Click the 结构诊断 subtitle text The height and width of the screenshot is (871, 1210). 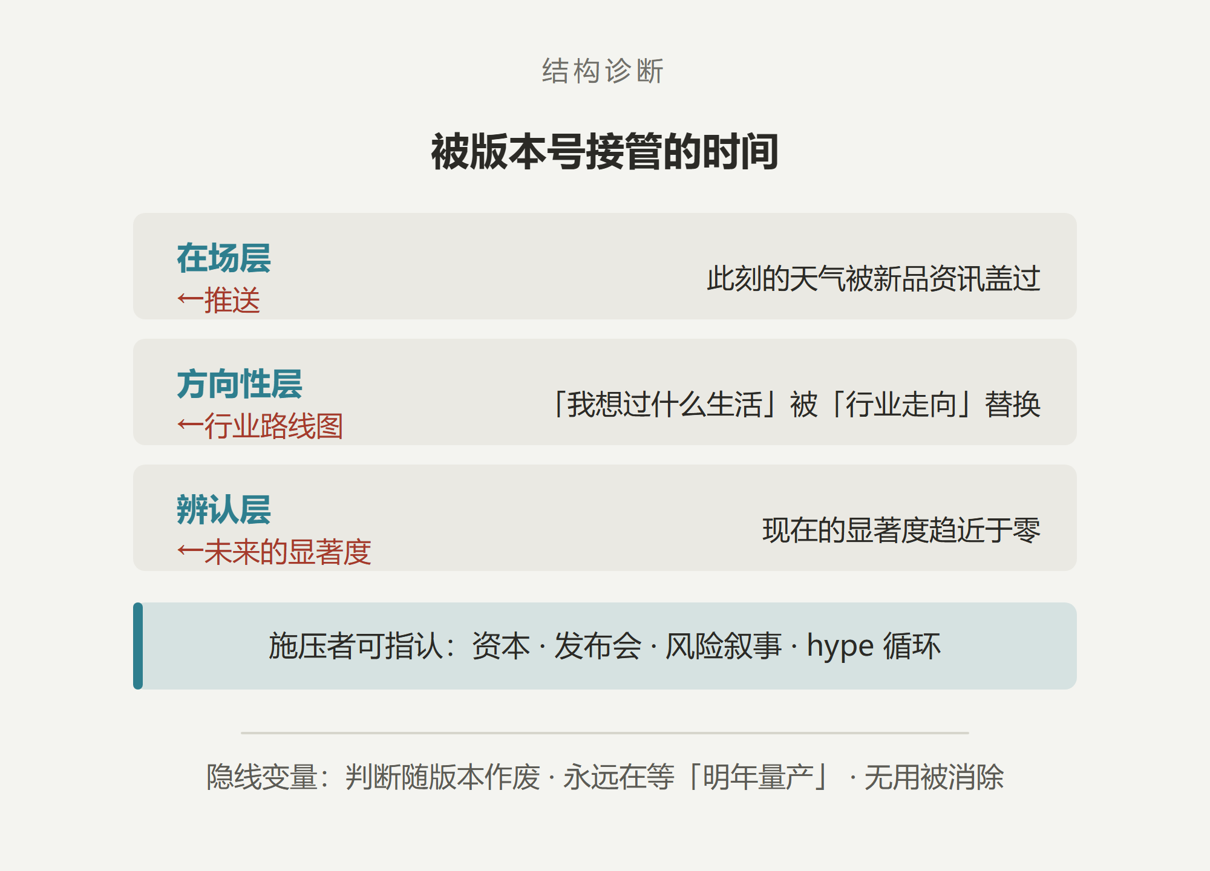coord(603,71)
